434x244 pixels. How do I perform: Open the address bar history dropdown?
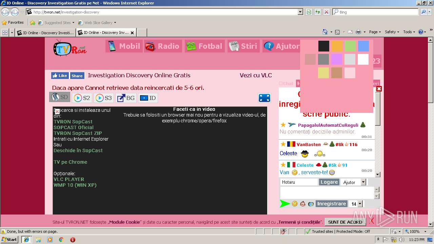[x=300, y=12]
